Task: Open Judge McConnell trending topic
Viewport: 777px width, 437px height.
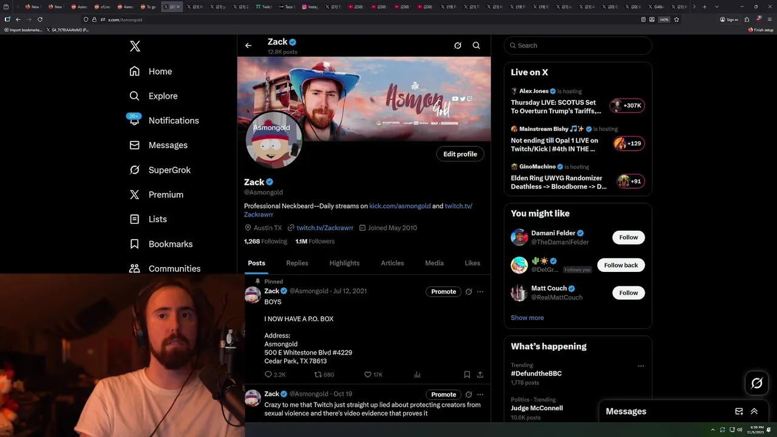Action: [537, 408]
